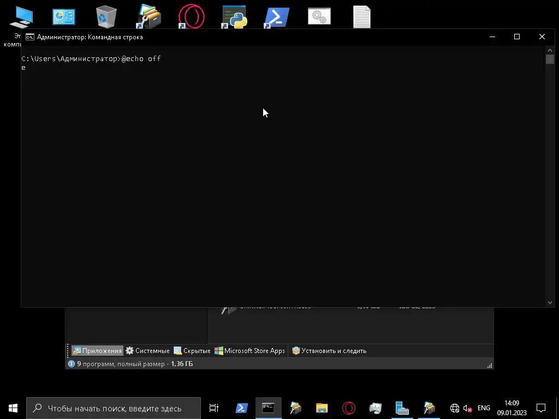
Task: Close the Command Prompt window
Action: 542,37
